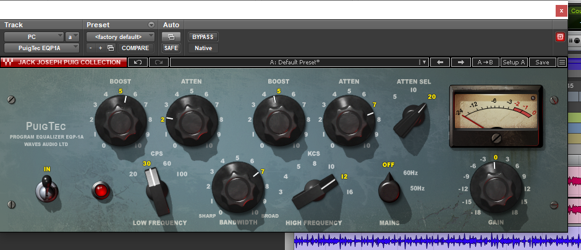Click the Native format button
This screenshot has height=250, width=581.
point(203,48)
